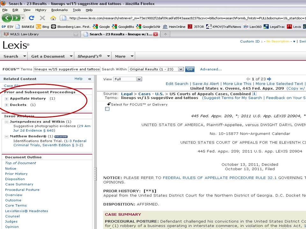The height and width of the screenshot is (229, 306).
Task: Collapse Jurisprudences and Witkin section
Action: point(6,122)
